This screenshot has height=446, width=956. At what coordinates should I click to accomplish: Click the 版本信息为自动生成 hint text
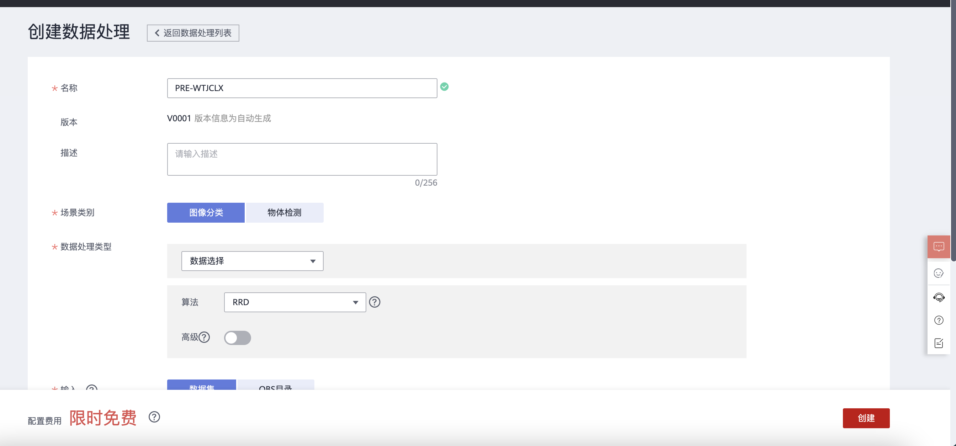(x=233, y=118)
